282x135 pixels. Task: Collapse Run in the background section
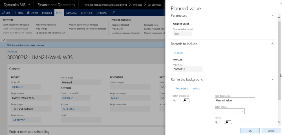[272, 80]
